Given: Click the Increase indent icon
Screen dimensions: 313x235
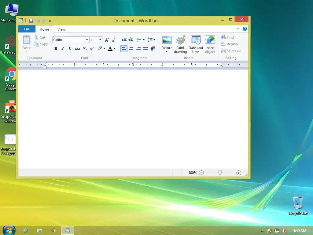Looking at the screenshot, I should coord(131,39).
